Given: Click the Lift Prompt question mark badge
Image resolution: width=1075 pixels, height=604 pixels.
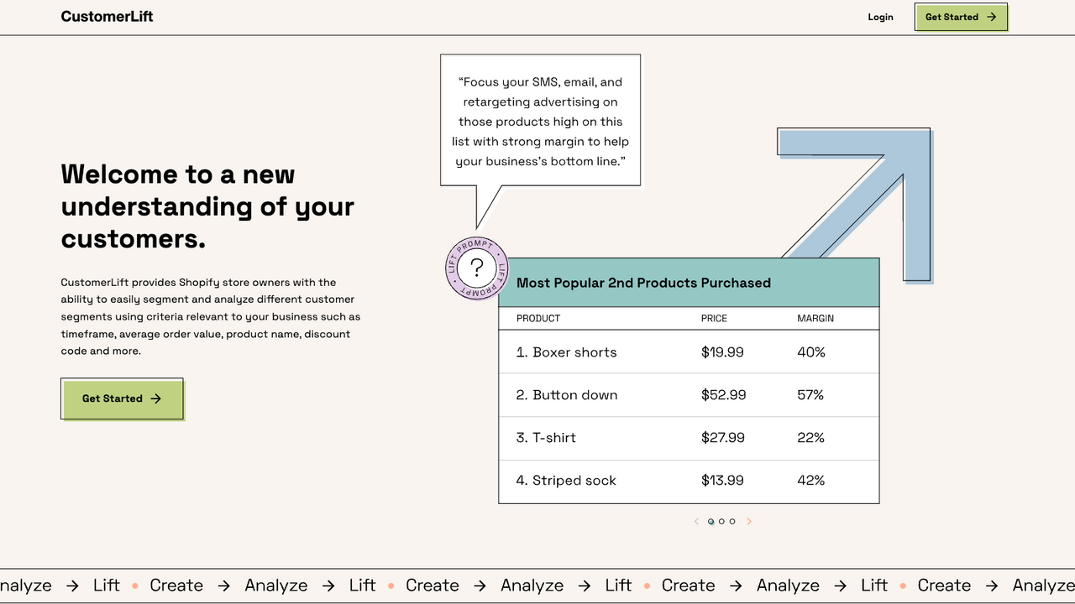Looking at the screenshot, I should click(x=477, y=268).
